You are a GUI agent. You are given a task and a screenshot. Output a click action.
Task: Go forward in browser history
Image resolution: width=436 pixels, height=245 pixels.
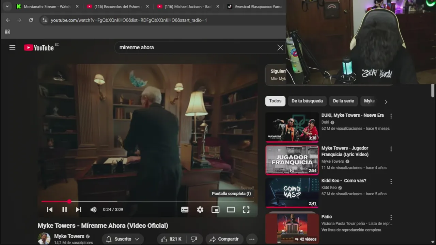pyautogui.click(x=19, y=20)
